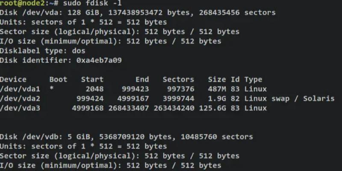Image resolution: width=342 pixels, height=171 pixels.
Task: Click the Boot column header
Action: tap(58, 80)
